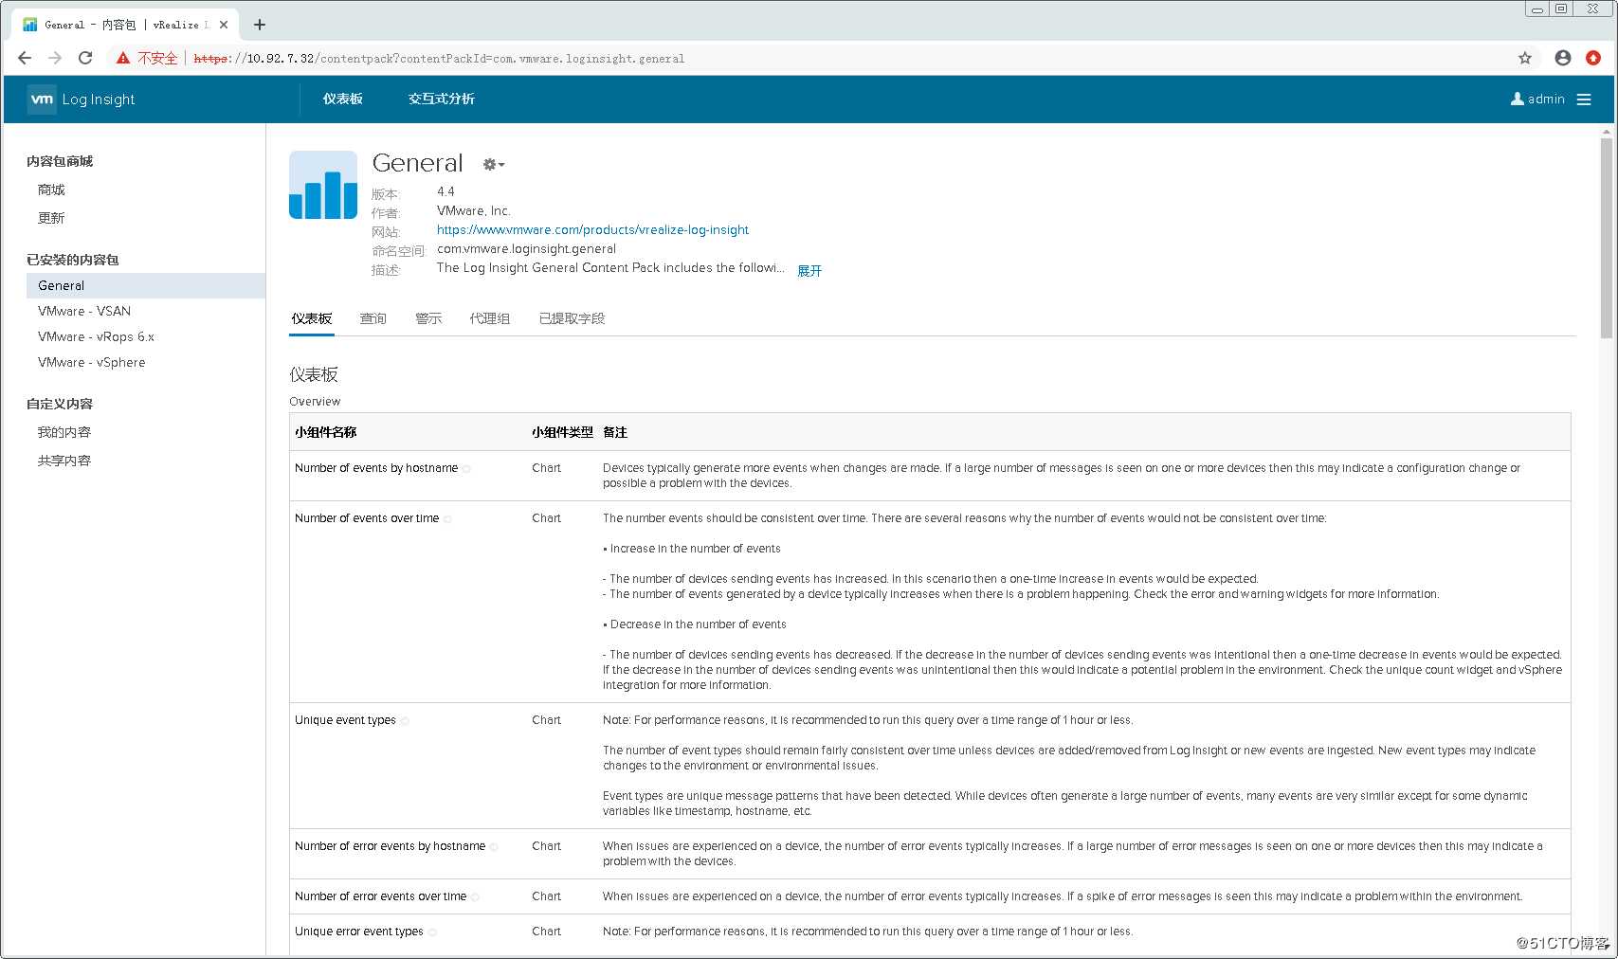Open the admin user menu
The width and height of the screenshot is (1618, 959).
(x=1537, y=99)
